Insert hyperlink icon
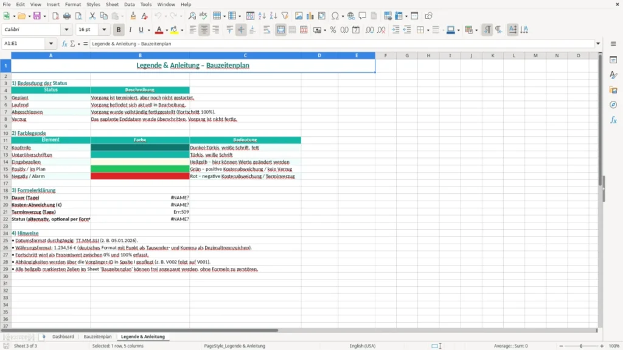The image size is (623, 350). tap(351, 16)
